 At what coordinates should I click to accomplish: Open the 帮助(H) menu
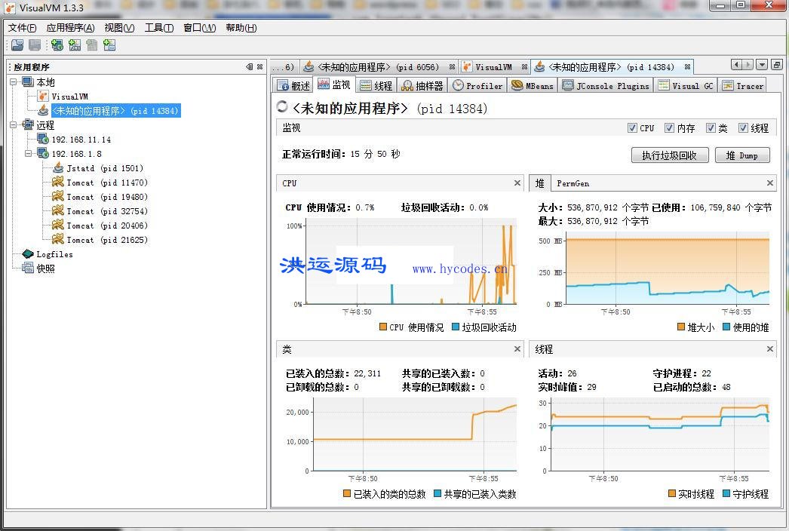click(241, 28)
